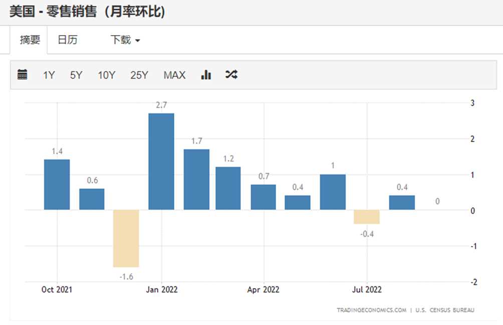Open the TRADINGECONOMICS.COM source link
Image resolution: width=503 pixels, height=325 pixels.
(371, 310)
